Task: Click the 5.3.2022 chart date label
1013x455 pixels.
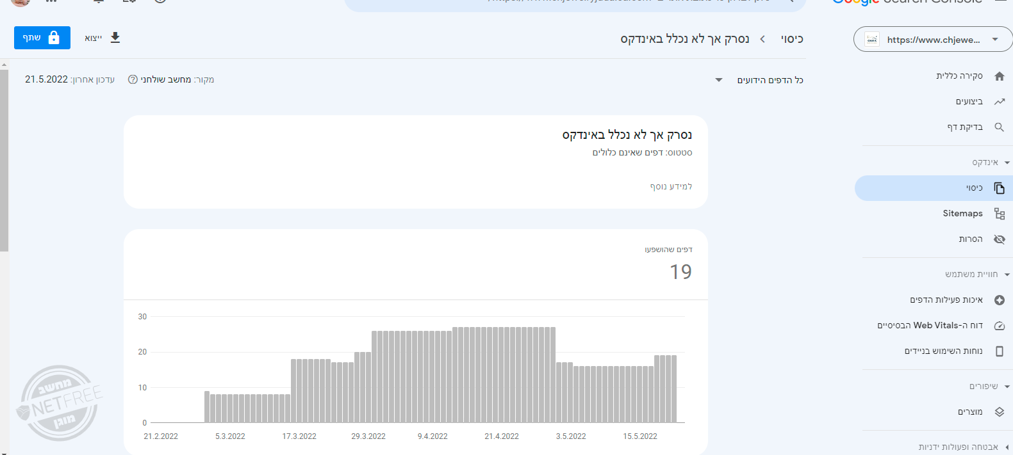Action: tap(230, 436)
